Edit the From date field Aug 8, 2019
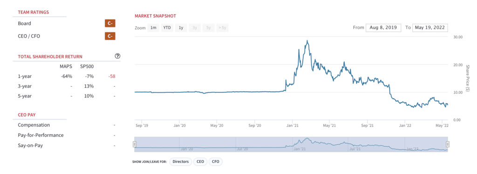Screen dimensions: 477x174 [383, 27]
